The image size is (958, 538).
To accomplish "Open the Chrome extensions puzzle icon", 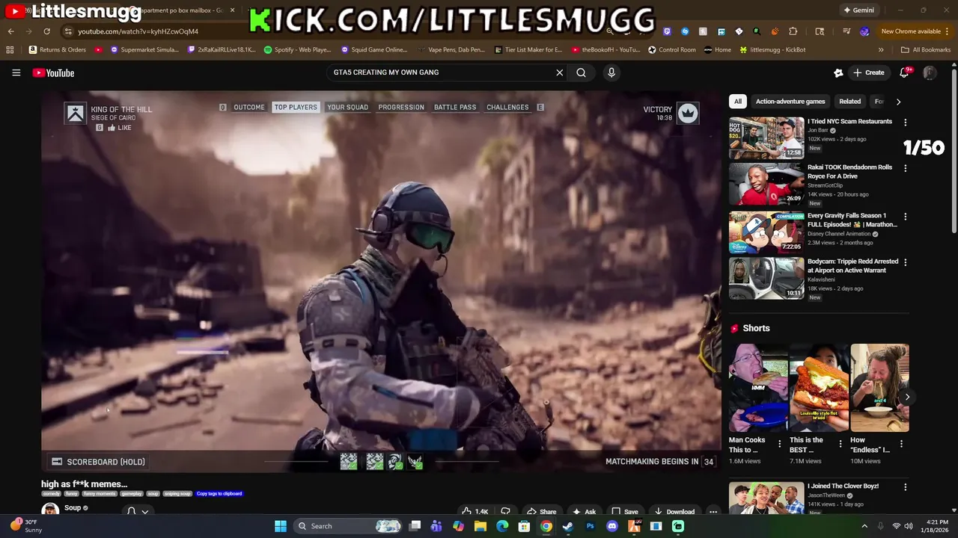I will 793,31.
